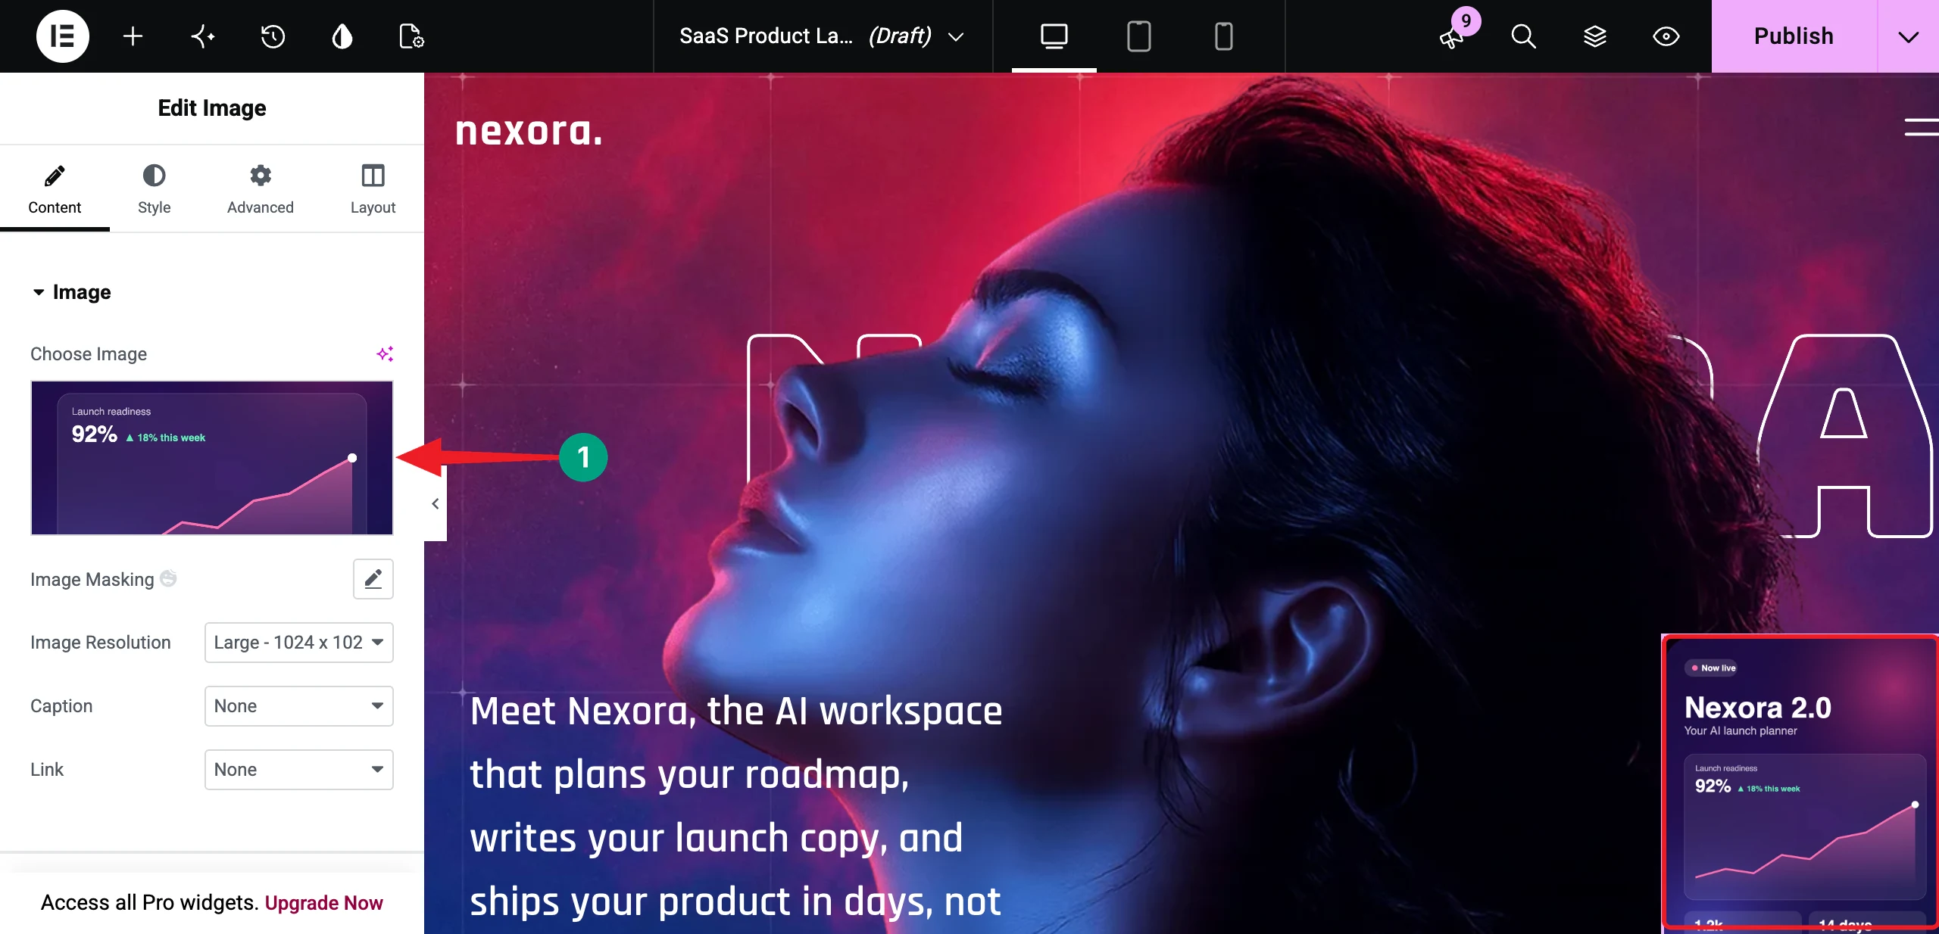Expand Publish options arrow
This screenshot has width=1939, height=934.
[1908, 36]
